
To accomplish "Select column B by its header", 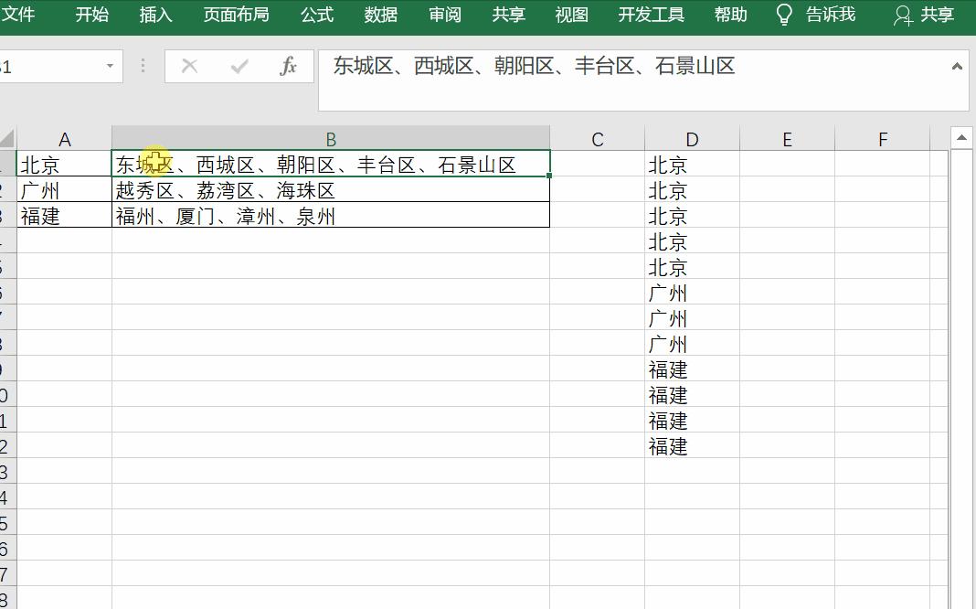I will coord(330,138).
